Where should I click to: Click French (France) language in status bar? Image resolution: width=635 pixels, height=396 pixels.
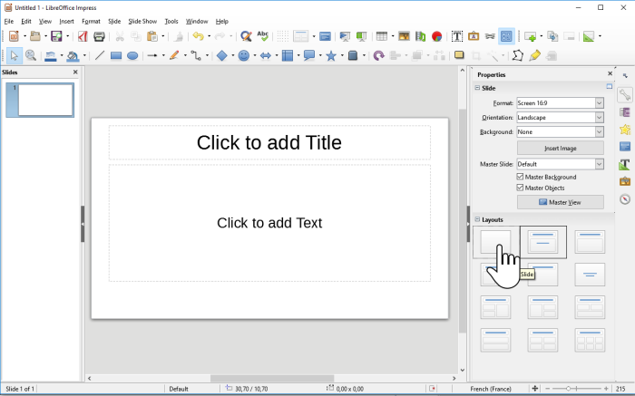pos(491,389)
